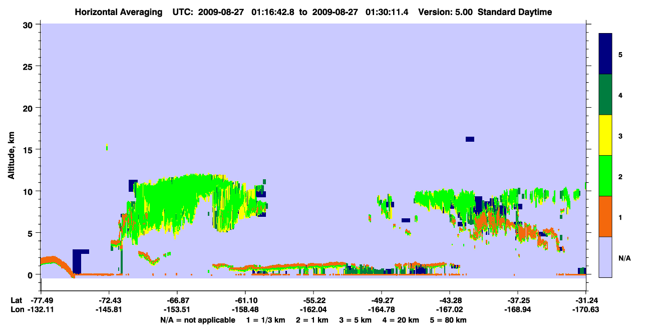Viewport: 651px width, 334px height.
Task: Click latitude value -72.43
Action: point(109,300)
